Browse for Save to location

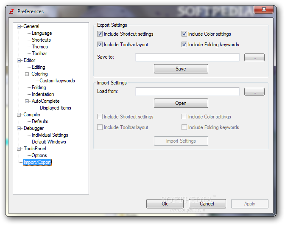click(x=254, y=57)
